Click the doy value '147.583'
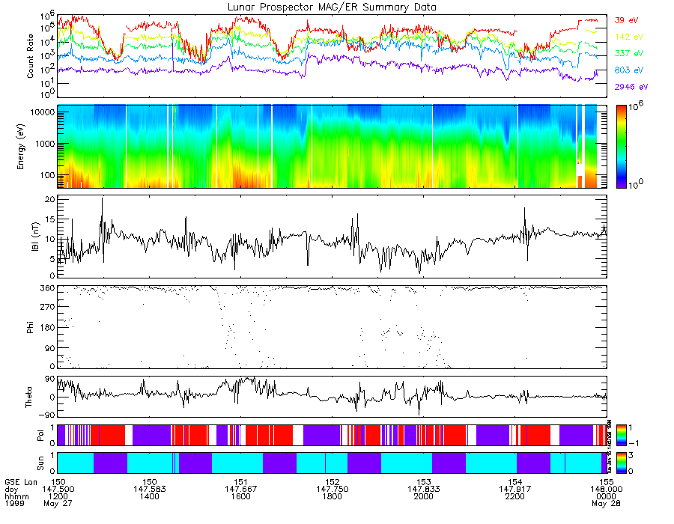674x524 pixels. pyautogui.click(x=149, y=490)
